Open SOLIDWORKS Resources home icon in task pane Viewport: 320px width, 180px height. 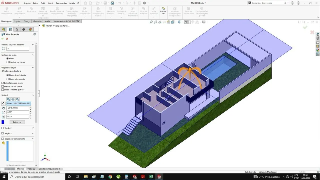click(318, 34)
